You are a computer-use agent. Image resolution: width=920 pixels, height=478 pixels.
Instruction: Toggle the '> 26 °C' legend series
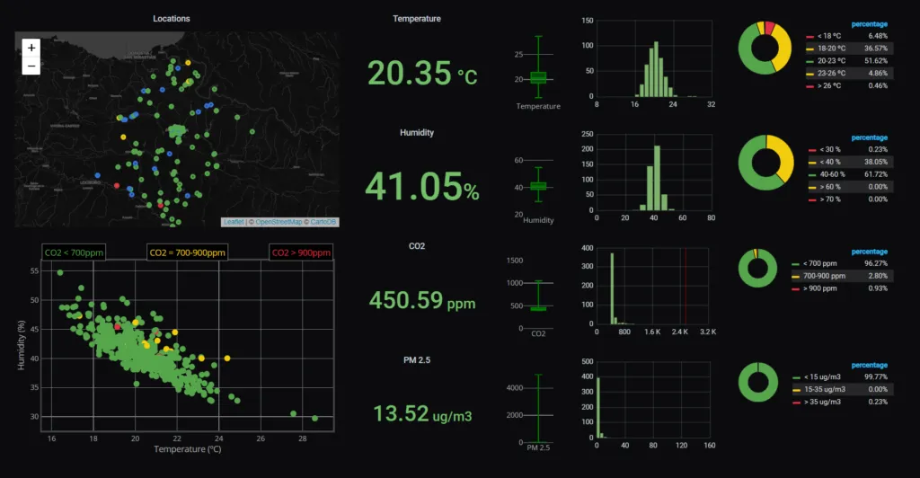click(x=829, y=85)
